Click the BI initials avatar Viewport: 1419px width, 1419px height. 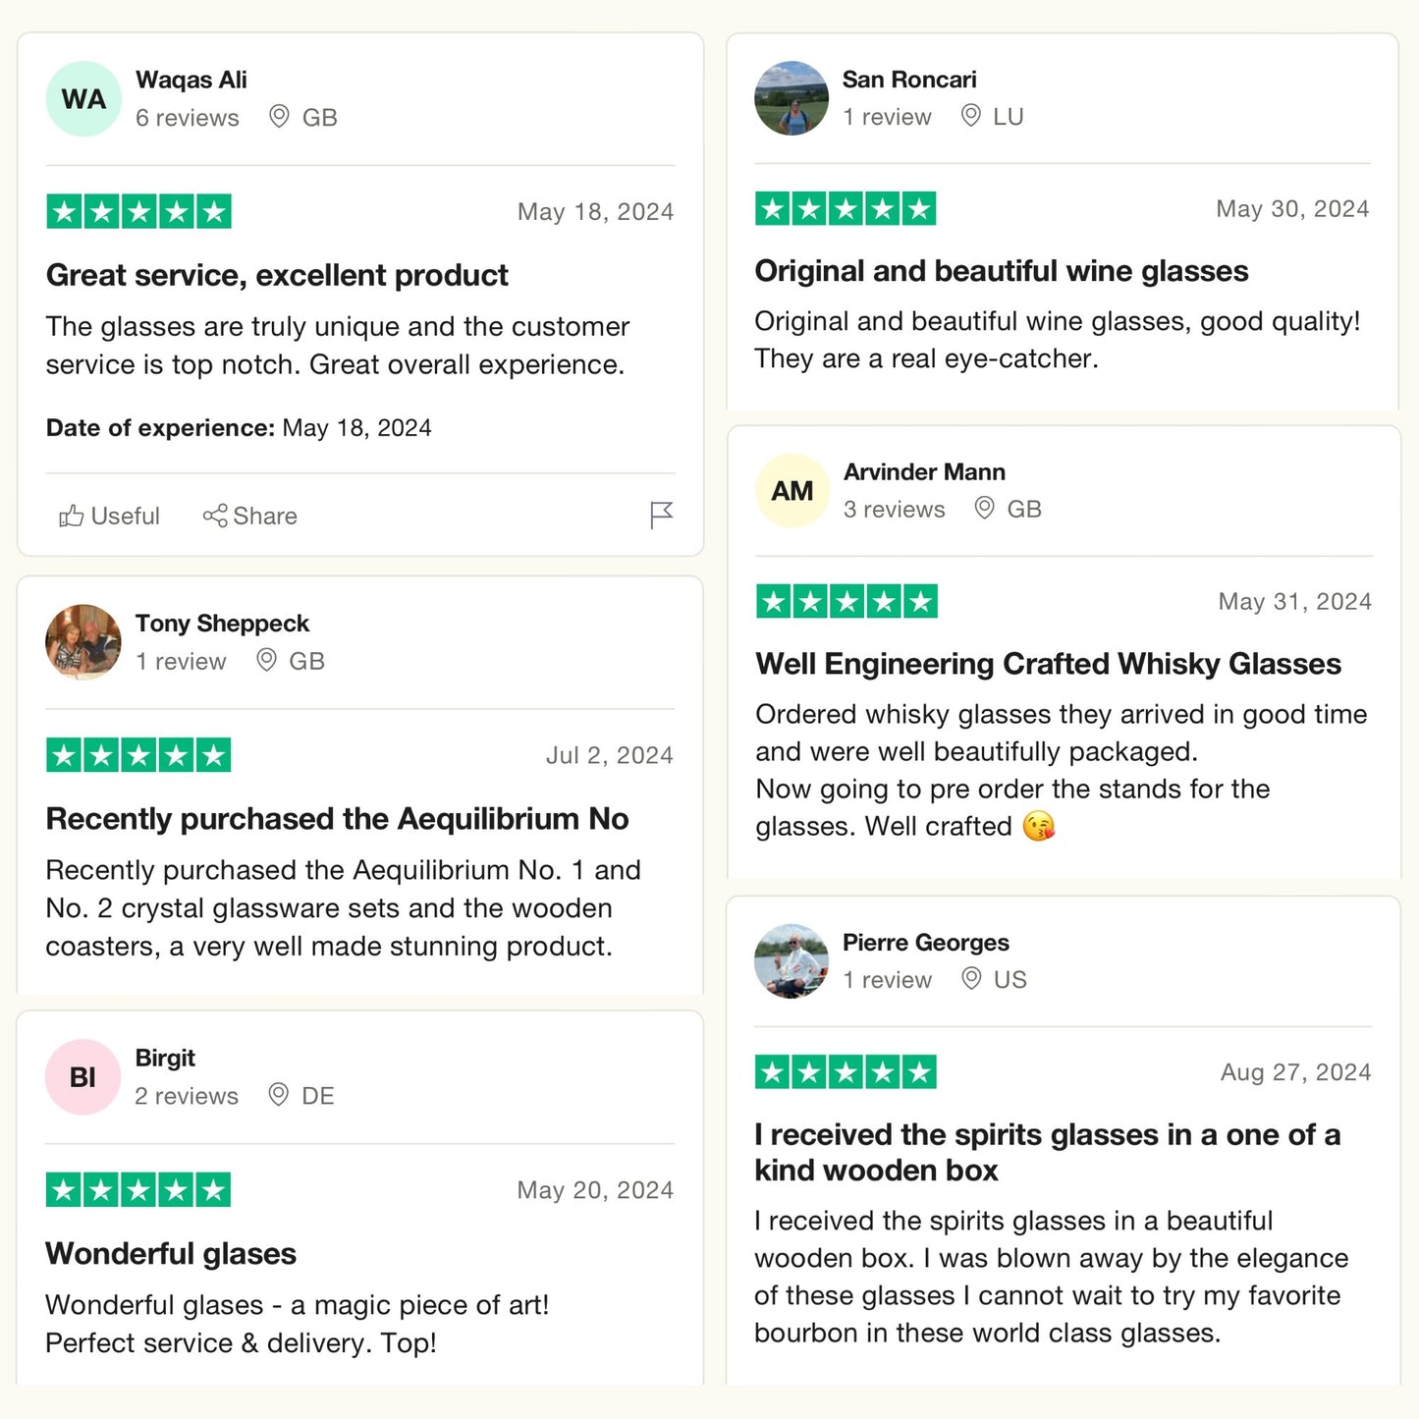[83, 1077]
